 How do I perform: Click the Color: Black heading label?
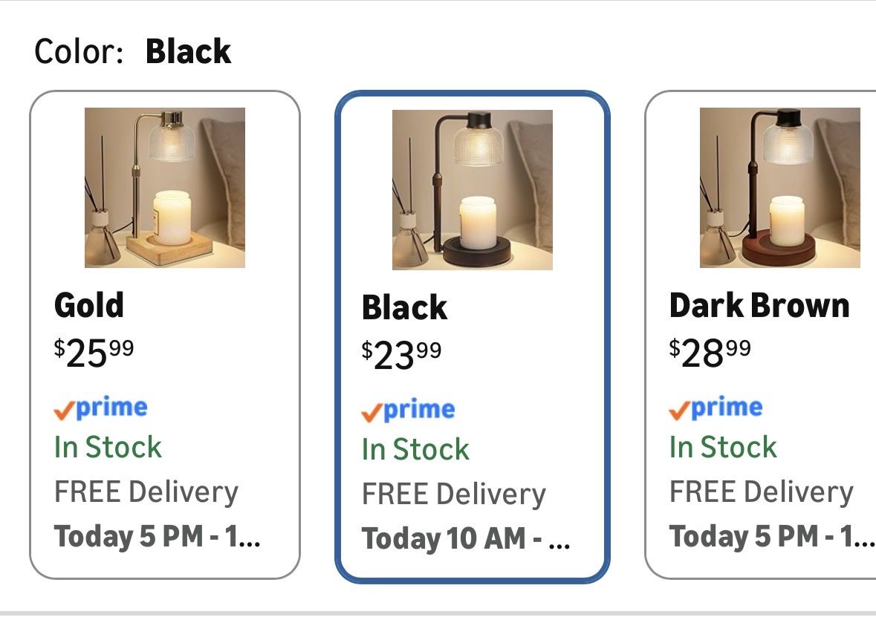(133, 52)
